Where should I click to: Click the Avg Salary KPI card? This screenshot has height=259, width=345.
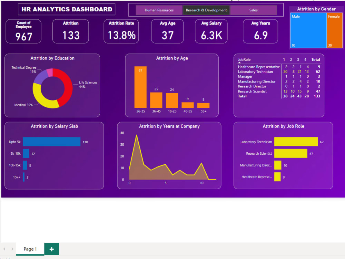[x=211, y=31]
